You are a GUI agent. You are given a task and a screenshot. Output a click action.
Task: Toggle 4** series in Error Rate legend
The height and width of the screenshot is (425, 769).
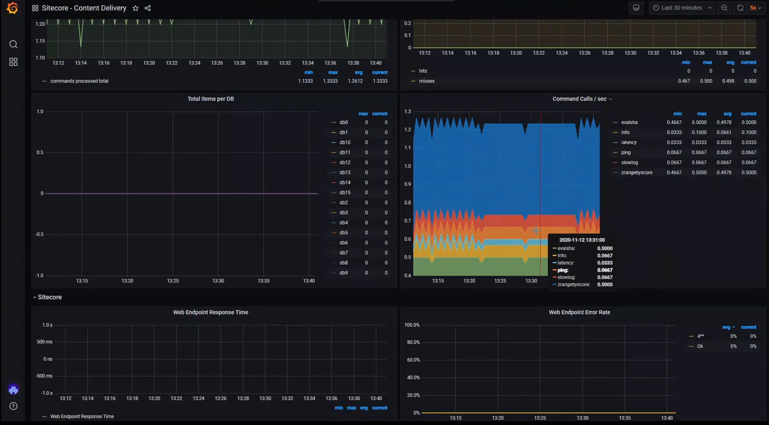point(701,336)
